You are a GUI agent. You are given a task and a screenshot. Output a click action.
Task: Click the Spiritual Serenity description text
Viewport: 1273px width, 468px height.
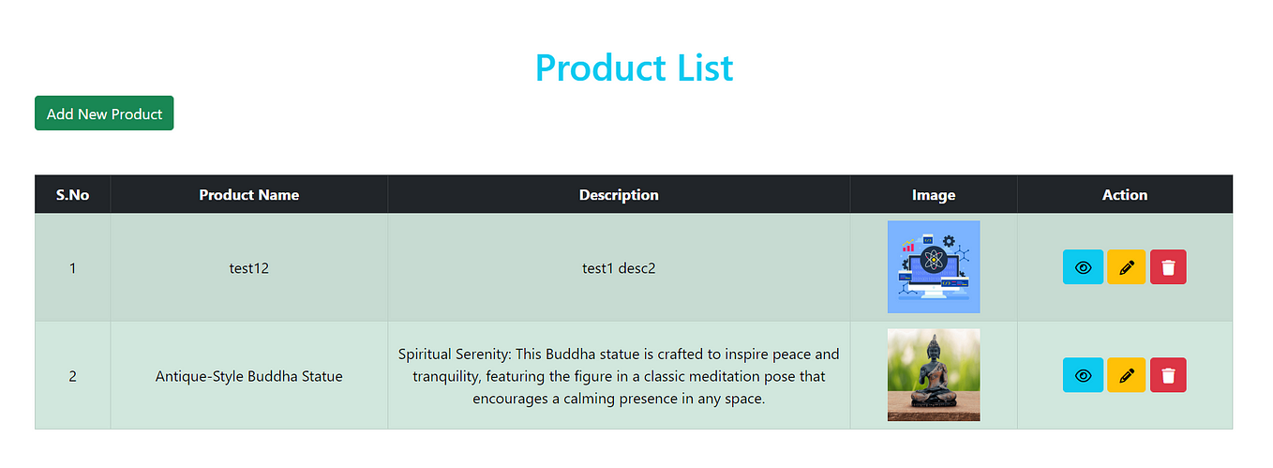[619, 376]
